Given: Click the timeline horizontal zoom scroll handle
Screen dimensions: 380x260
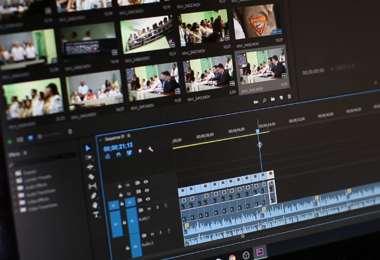Looking at the screenshot, I should point(243,235).
